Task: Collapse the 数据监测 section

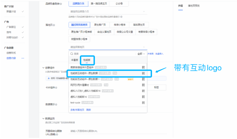Action: (43, 119)
